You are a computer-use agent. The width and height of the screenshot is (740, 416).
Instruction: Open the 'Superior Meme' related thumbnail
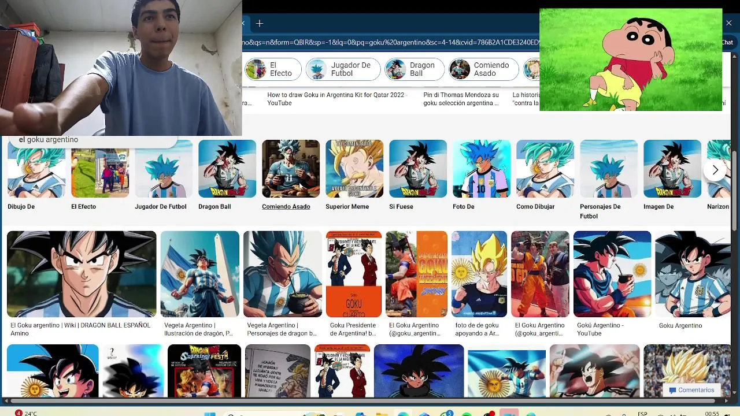click(354, 169)
